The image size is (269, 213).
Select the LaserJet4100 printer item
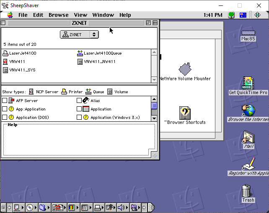19,53
